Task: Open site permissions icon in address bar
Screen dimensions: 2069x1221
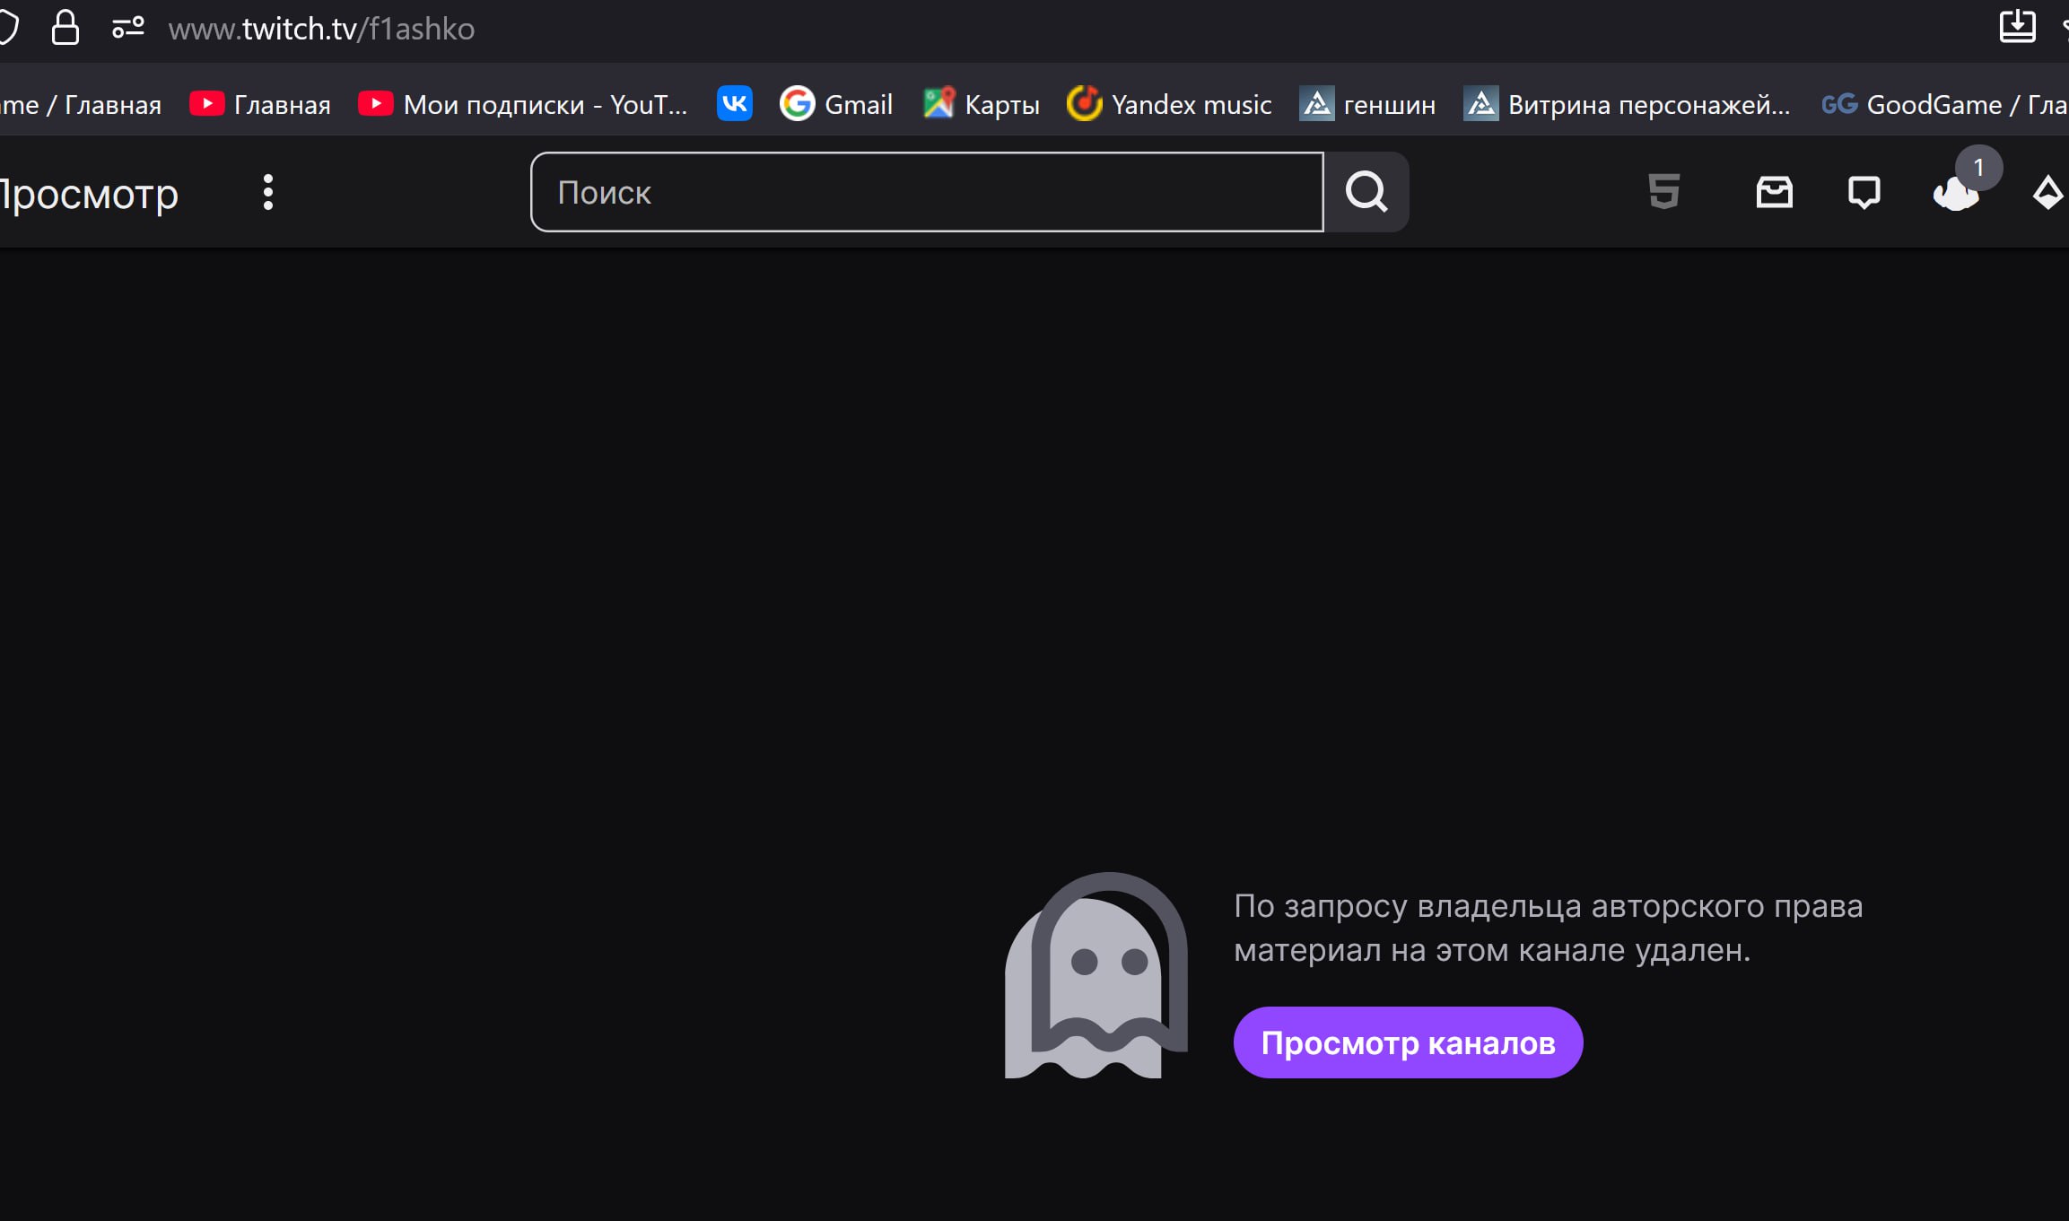Action: (127, 28)
